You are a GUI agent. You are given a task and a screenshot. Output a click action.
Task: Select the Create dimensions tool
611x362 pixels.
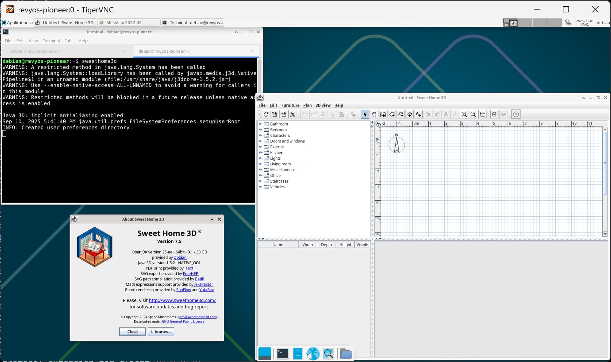click(x=410, y=115)
